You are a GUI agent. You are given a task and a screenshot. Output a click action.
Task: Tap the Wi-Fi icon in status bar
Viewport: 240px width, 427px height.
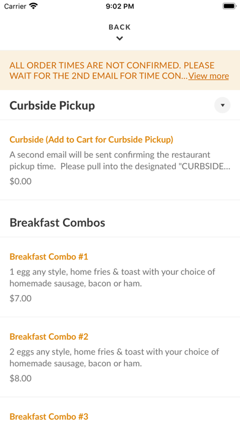34,6
